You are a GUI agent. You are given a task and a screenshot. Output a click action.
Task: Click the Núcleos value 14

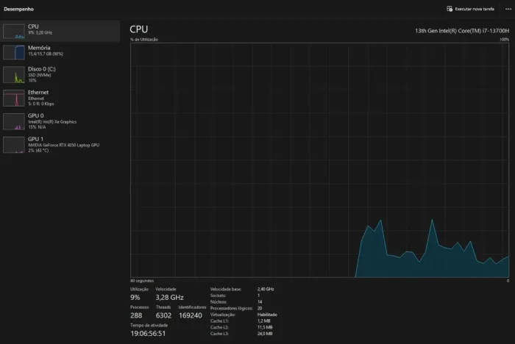pos(260,301)
